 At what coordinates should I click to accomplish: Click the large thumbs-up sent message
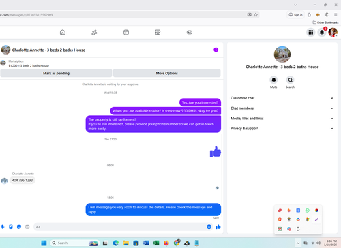[216, 152]
